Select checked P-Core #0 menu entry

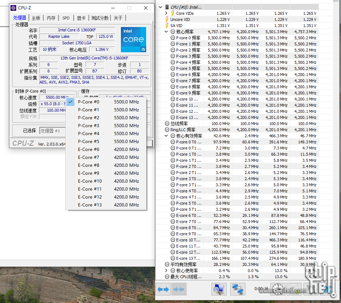106,102
